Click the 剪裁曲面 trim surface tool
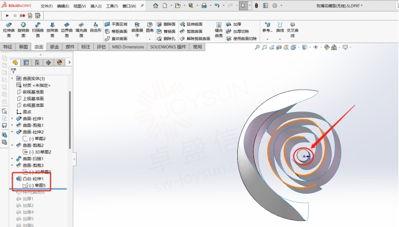The width and height of the screenshot is (399, 227). (x=191, y=31)
